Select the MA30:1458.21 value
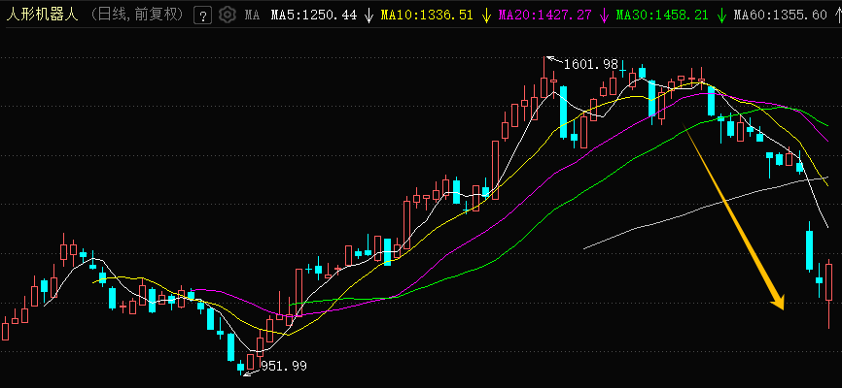Viewport: 842px width, 388px height. 662,15
